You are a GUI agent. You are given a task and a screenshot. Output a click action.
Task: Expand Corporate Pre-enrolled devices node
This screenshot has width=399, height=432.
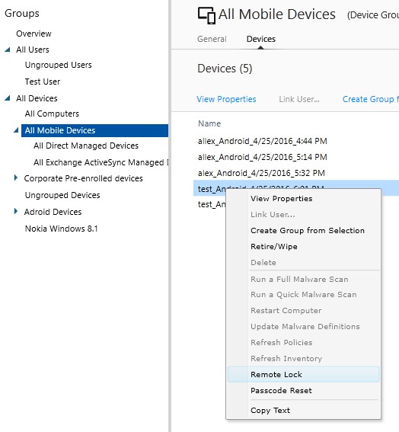(x=16, y=178)
